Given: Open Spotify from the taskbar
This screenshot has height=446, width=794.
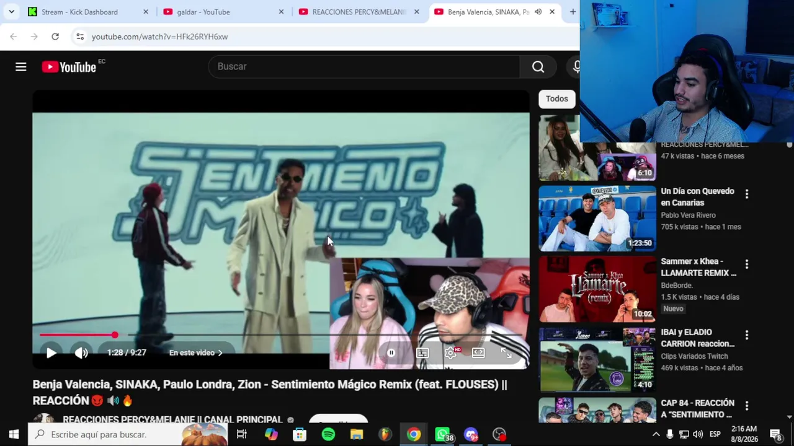Looking at the screenshot, I should click(x=328, y=434).
